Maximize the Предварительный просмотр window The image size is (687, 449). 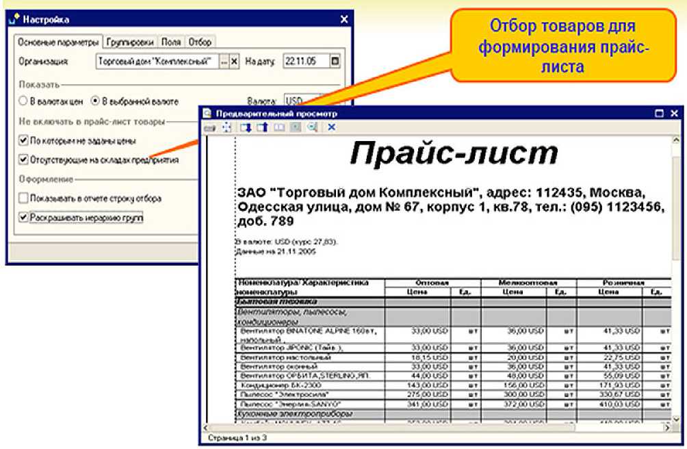(x=659, y=114)
